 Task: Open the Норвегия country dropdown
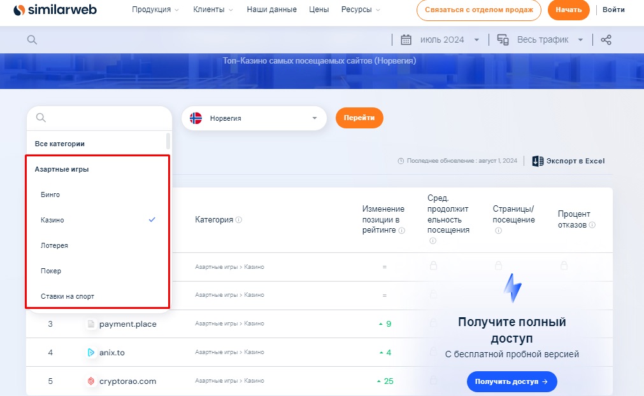click(x=254, y=118)
